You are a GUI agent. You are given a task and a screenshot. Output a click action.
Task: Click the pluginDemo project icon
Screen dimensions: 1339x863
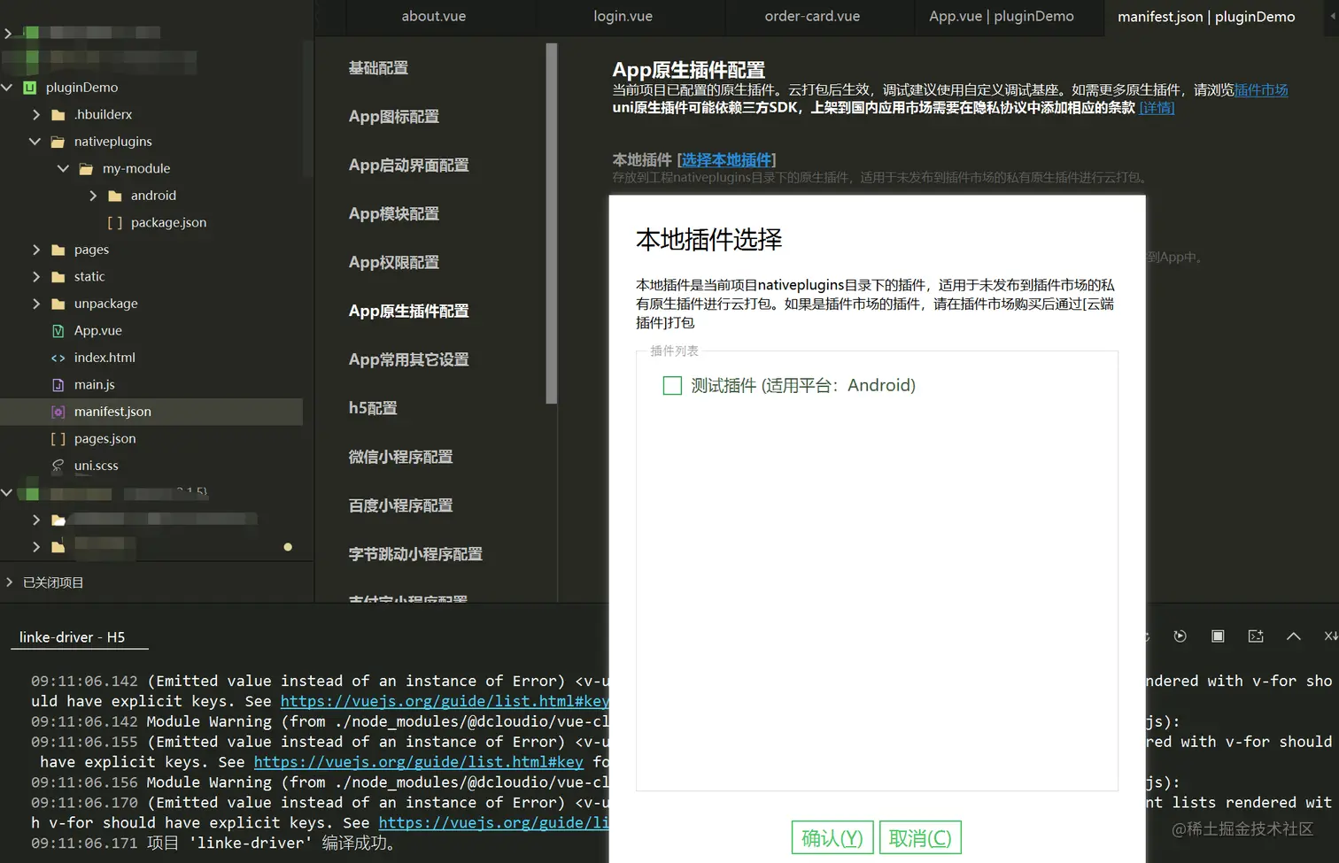(x=30, y=88)
